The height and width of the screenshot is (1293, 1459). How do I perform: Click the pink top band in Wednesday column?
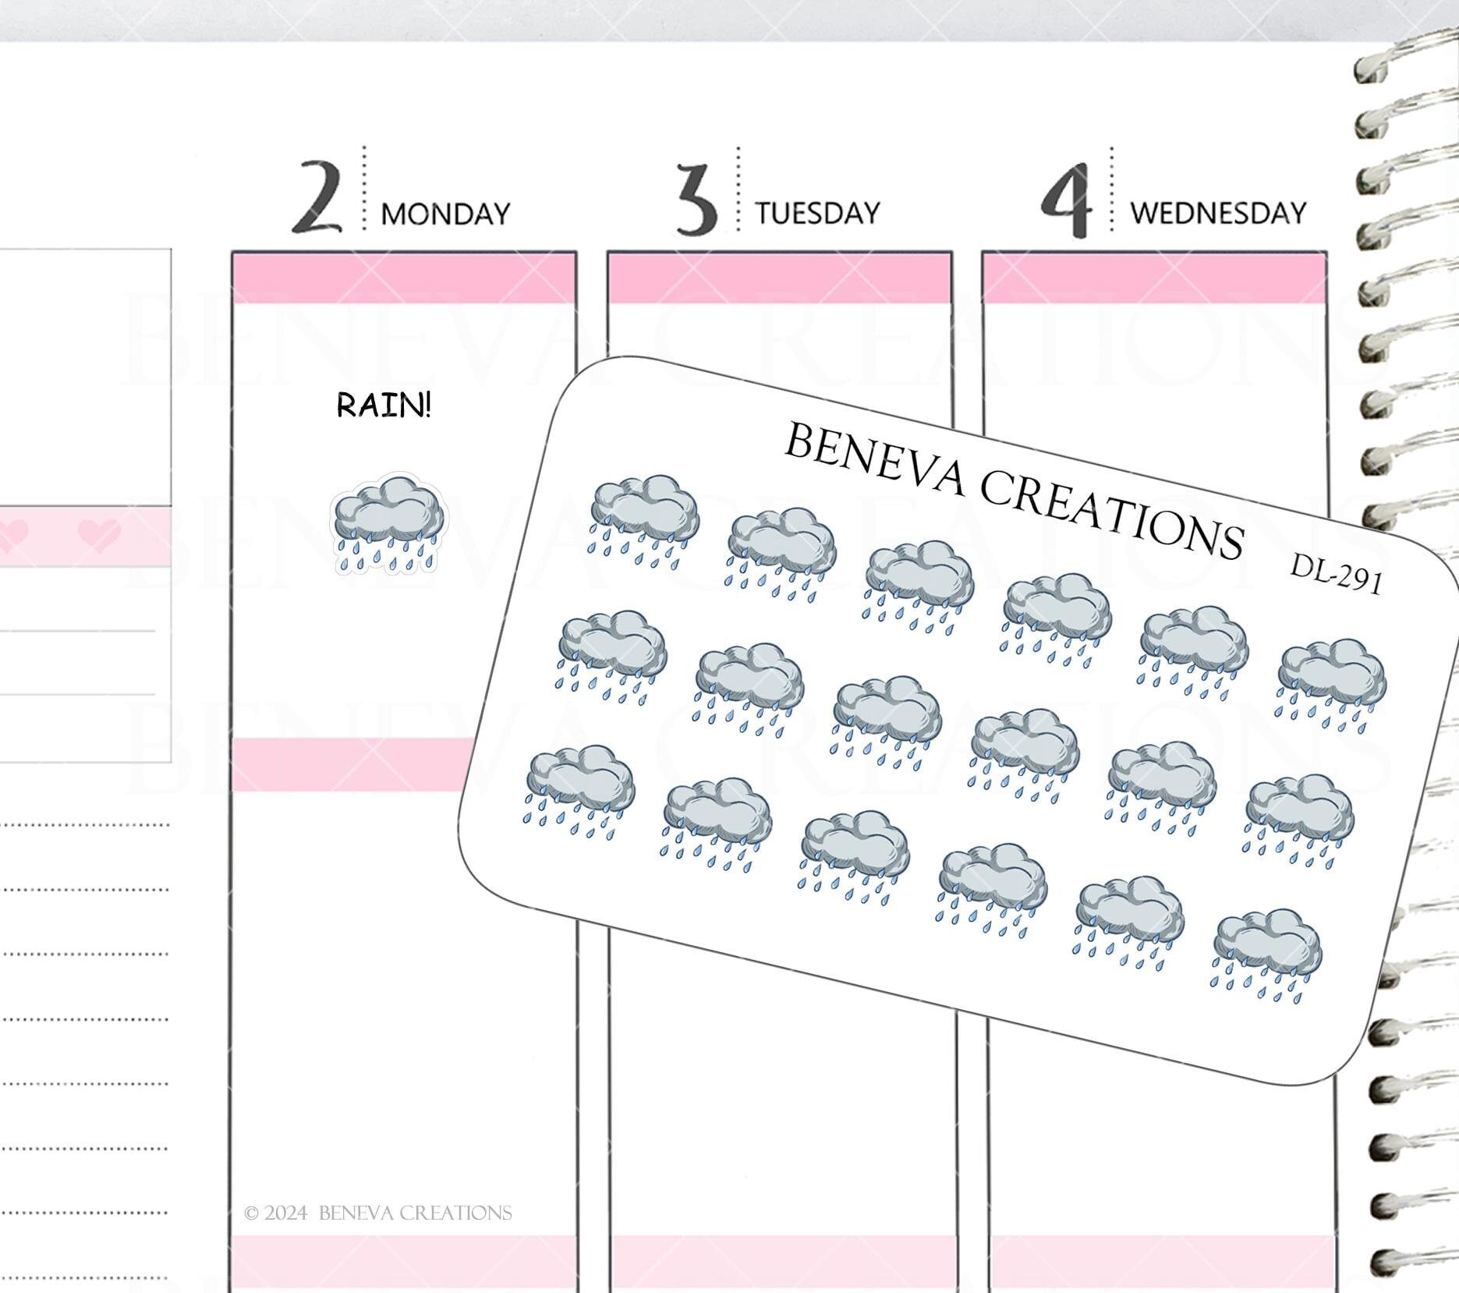pos(1153,278)
